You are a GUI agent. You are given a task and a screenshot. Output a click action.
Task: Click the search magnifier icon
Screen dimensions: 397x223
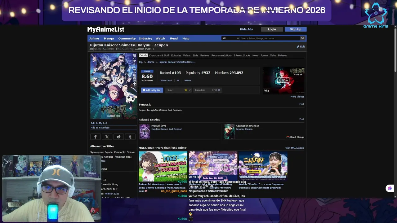[302, 38]
